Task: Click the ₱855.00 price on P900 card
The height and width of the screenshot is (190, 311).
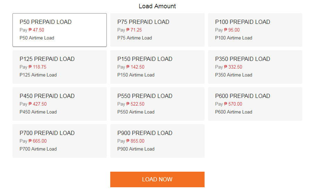Action: pos(136,141)
